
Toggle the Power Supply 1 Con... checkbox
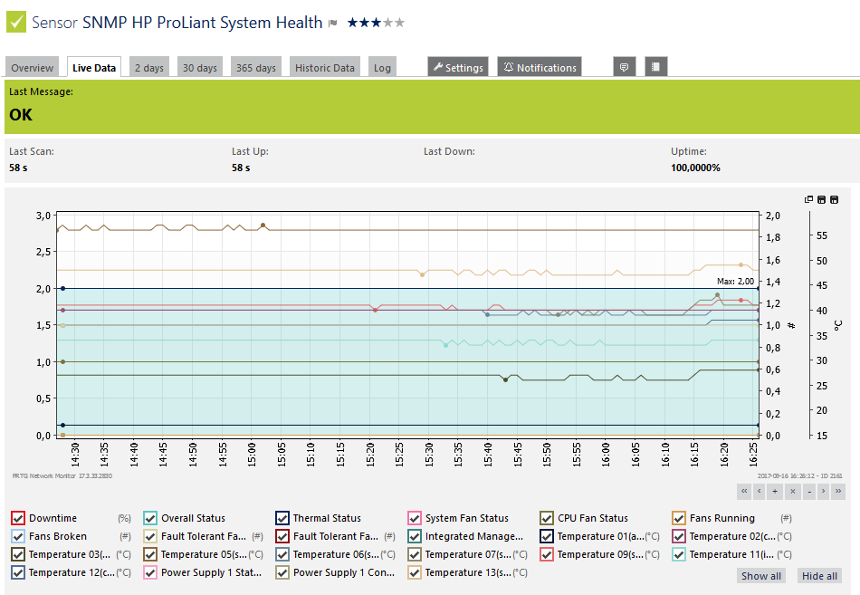point(282,572)
